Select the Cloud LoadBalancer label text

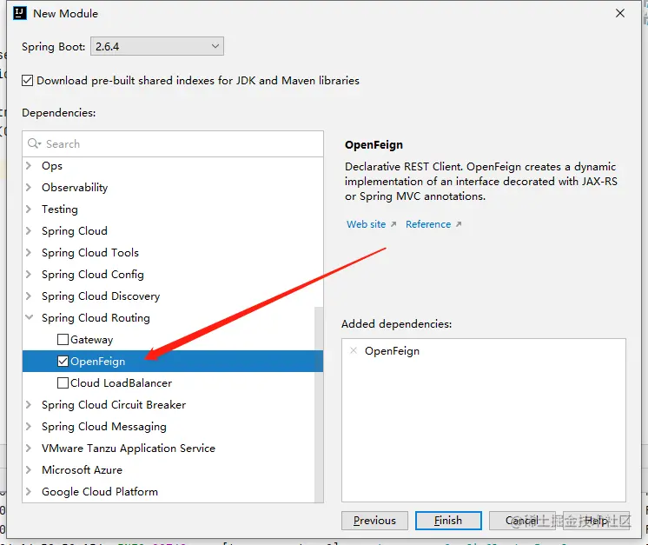pyautogui.click(x=121, y=383)
